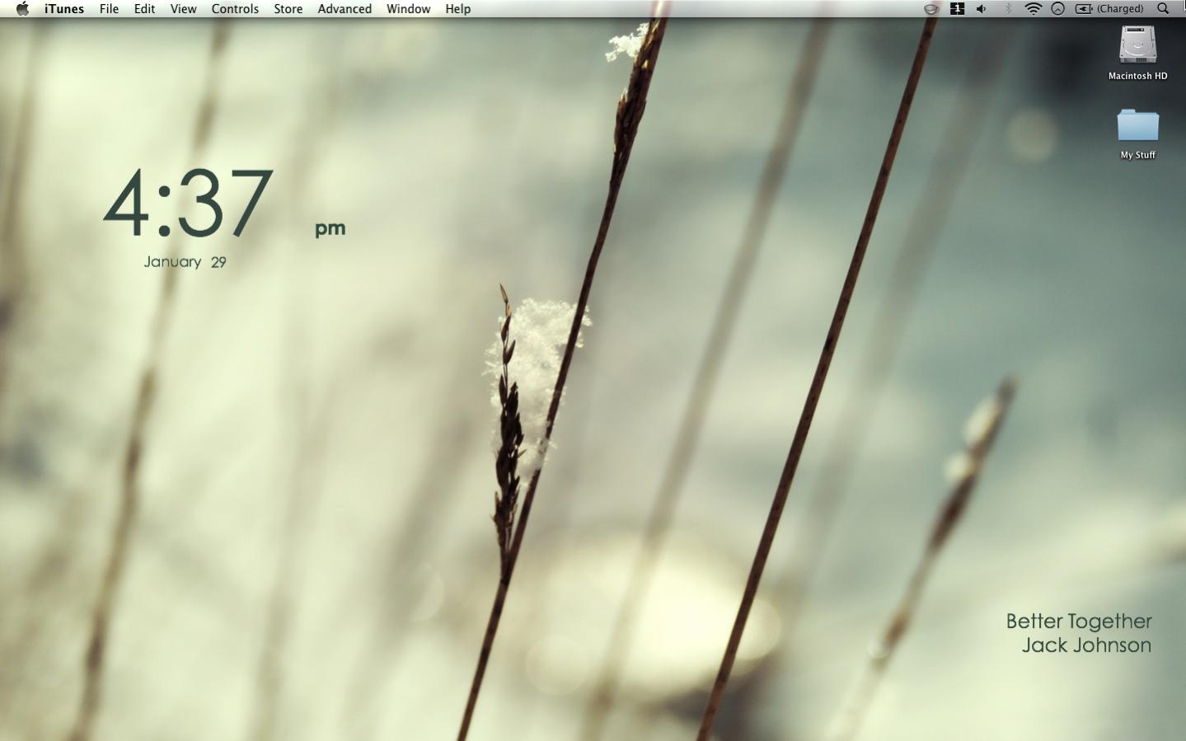Viewport: 1186px width, 741px height.
Task: Open the Controls menu
Action: click(x=235, y=9)
